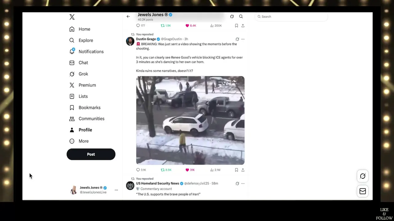This screenshot has width=394, height=221.
Task: Open floating messages envelope button
Action: coord(363,191)
